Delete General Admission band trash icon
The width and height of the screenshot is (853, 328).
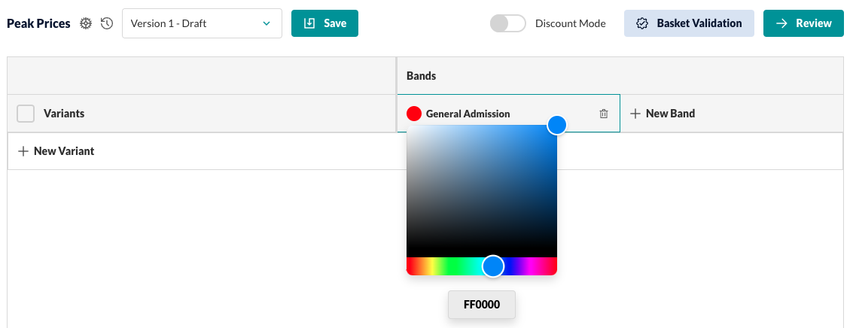pos(603,114)
